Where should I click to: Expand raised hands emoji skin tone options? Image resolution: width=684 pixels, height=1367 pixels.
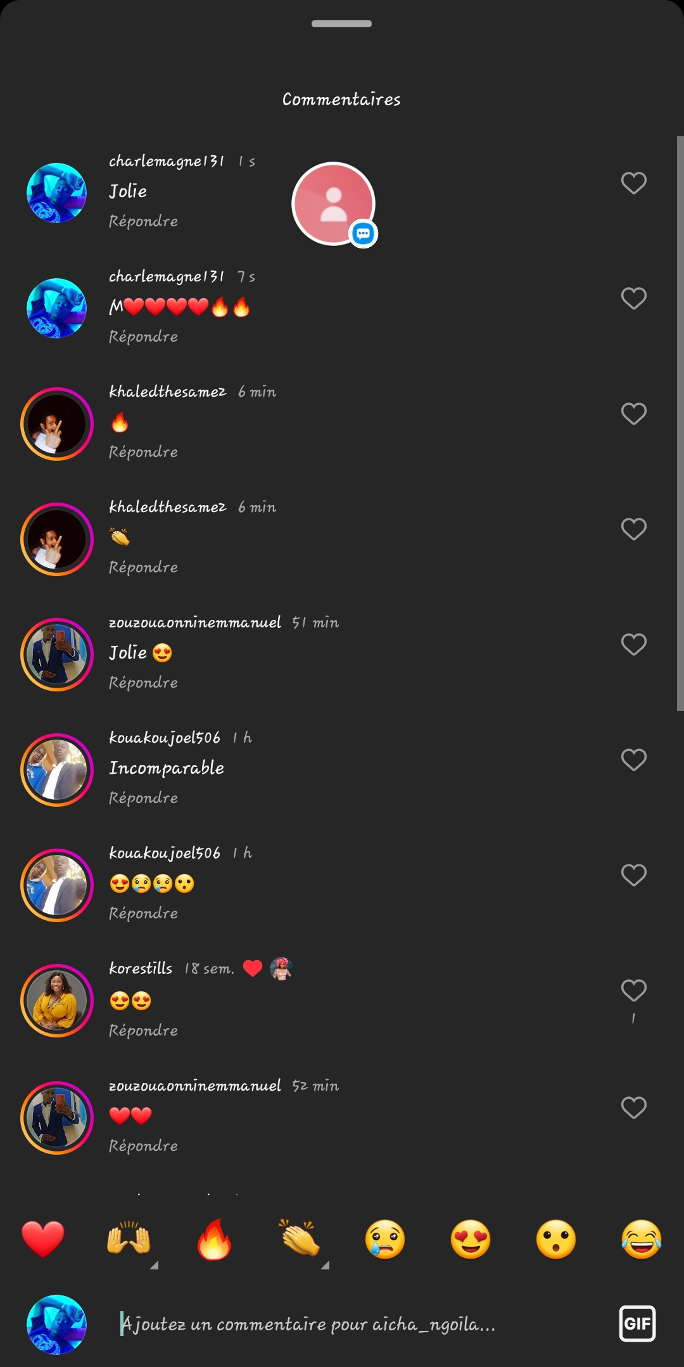click(153, 1265)
